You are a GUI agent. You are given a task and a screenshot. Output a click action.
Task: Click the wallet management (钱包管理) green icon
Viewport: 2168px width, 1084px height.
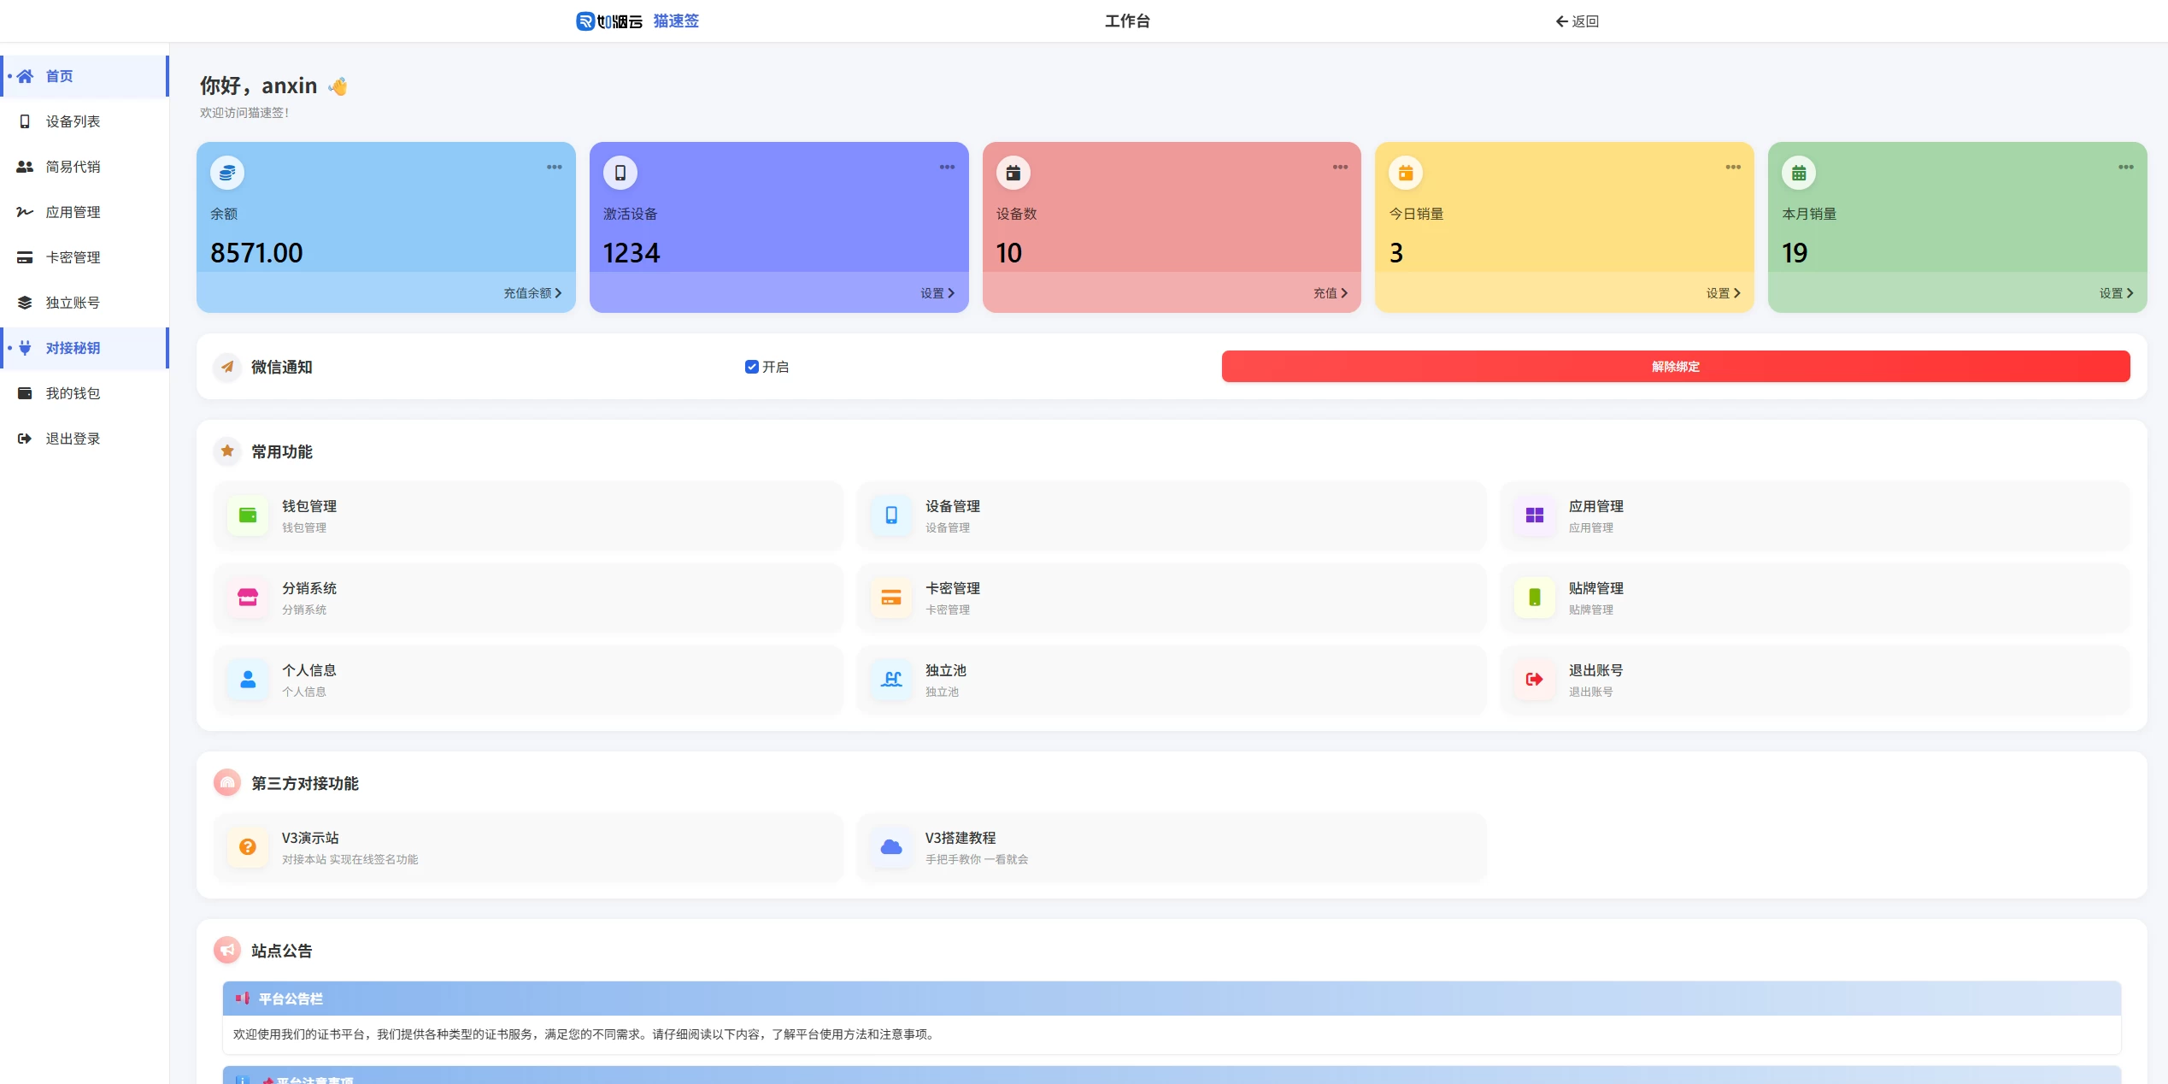click(248, 515)
